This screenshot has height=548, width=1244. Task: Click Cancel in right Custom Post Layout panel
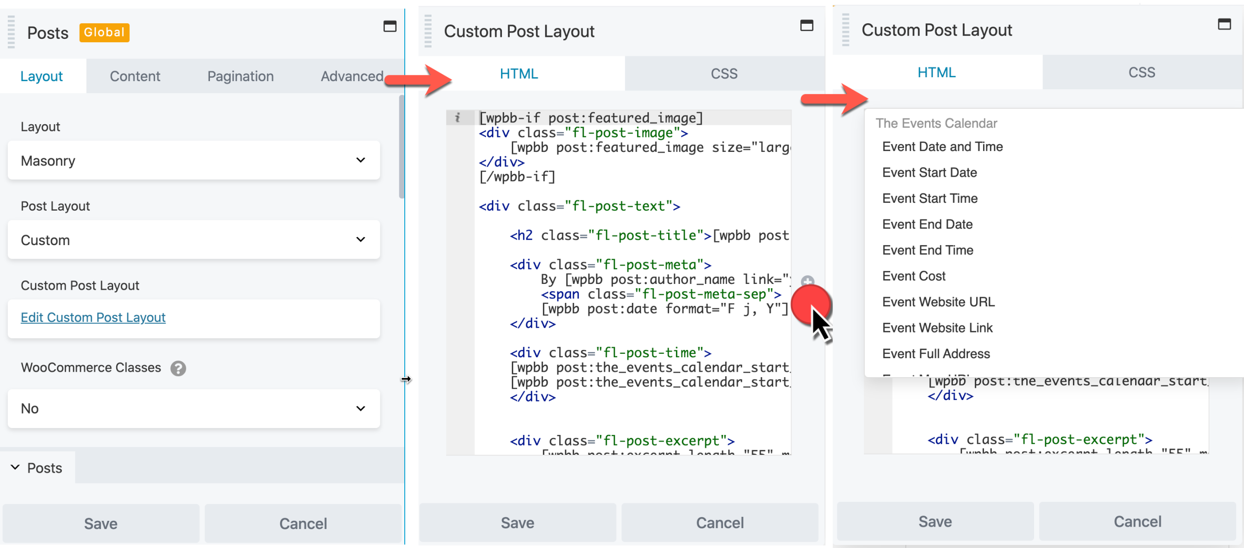pos(1138,521)
